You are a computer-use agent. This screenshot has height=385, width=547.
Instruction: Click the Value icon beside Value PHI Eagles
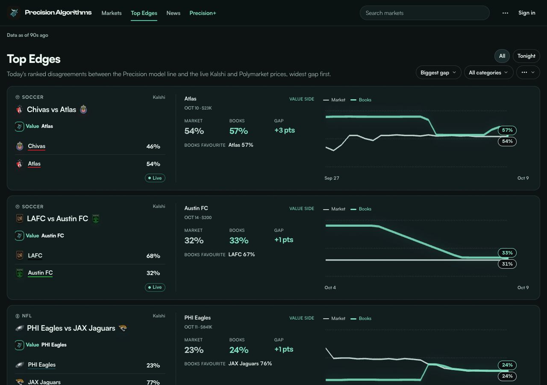pos(19,345)
